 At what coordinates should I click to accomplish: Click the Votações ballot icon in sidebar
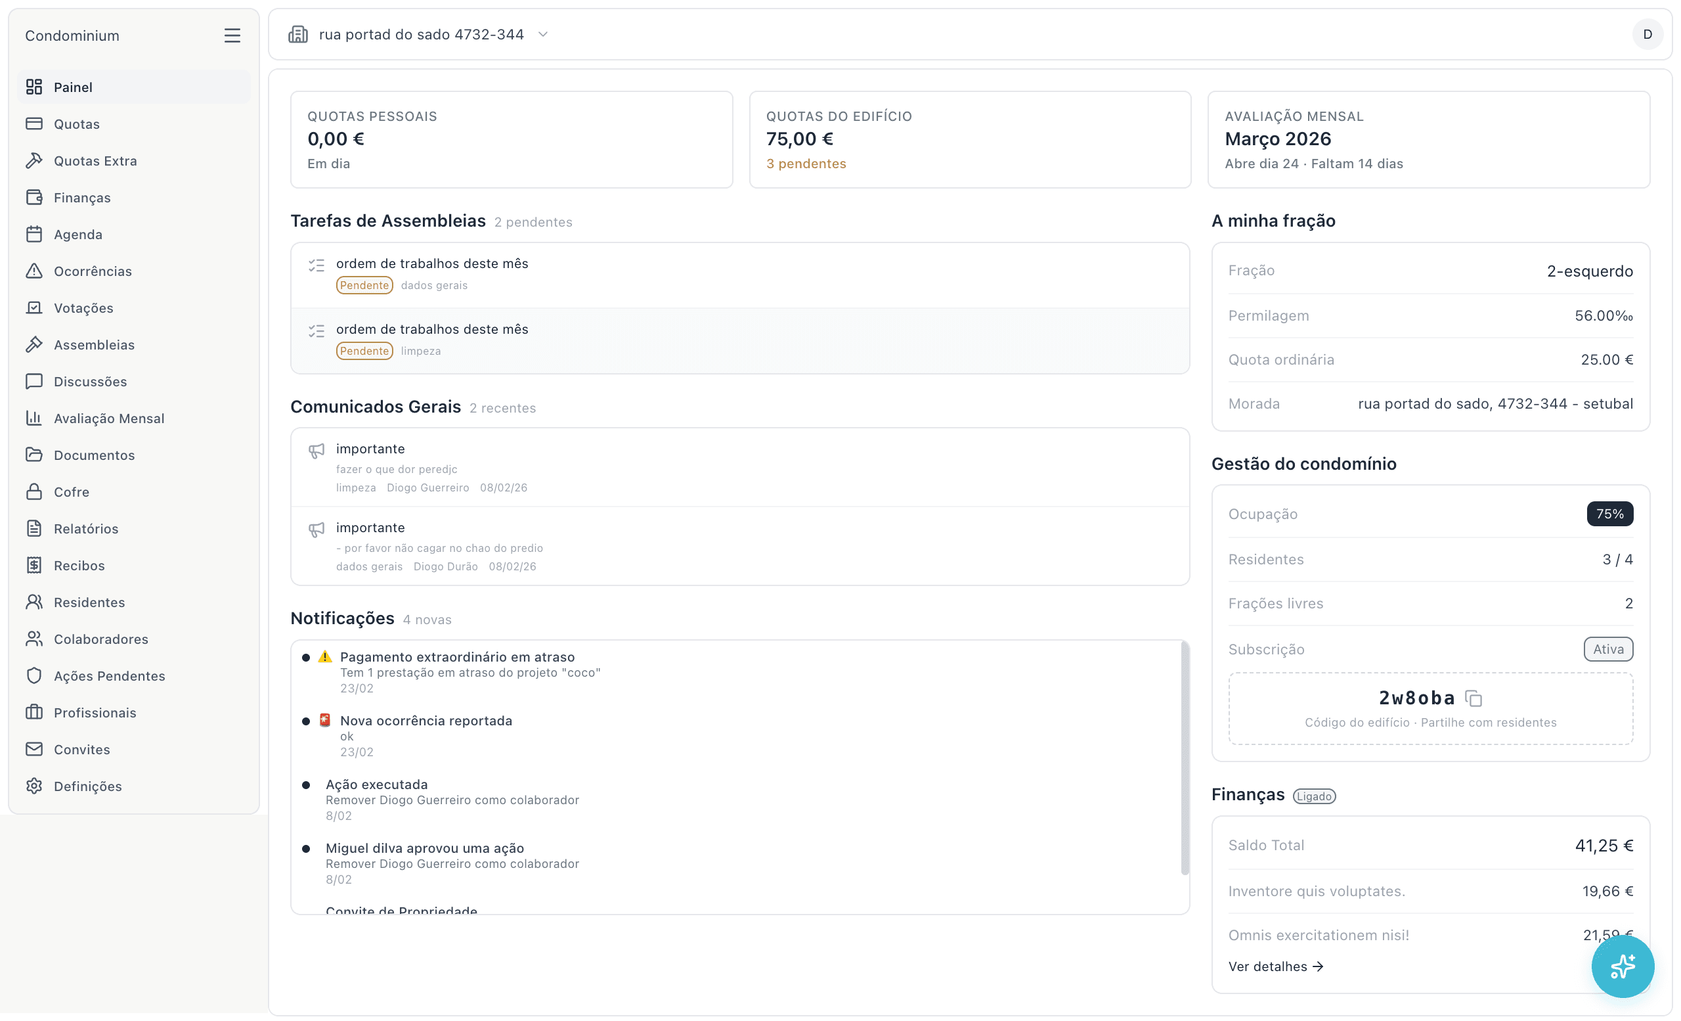pyautogui.click(x=34, y=307)
